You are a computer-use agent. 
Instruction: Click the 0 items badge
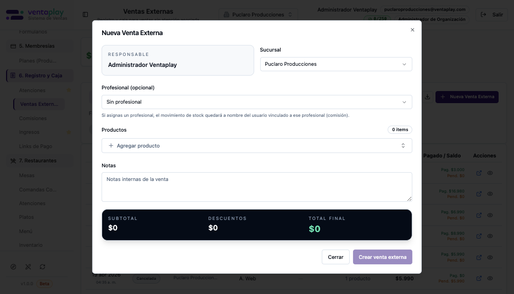(400, 129)
